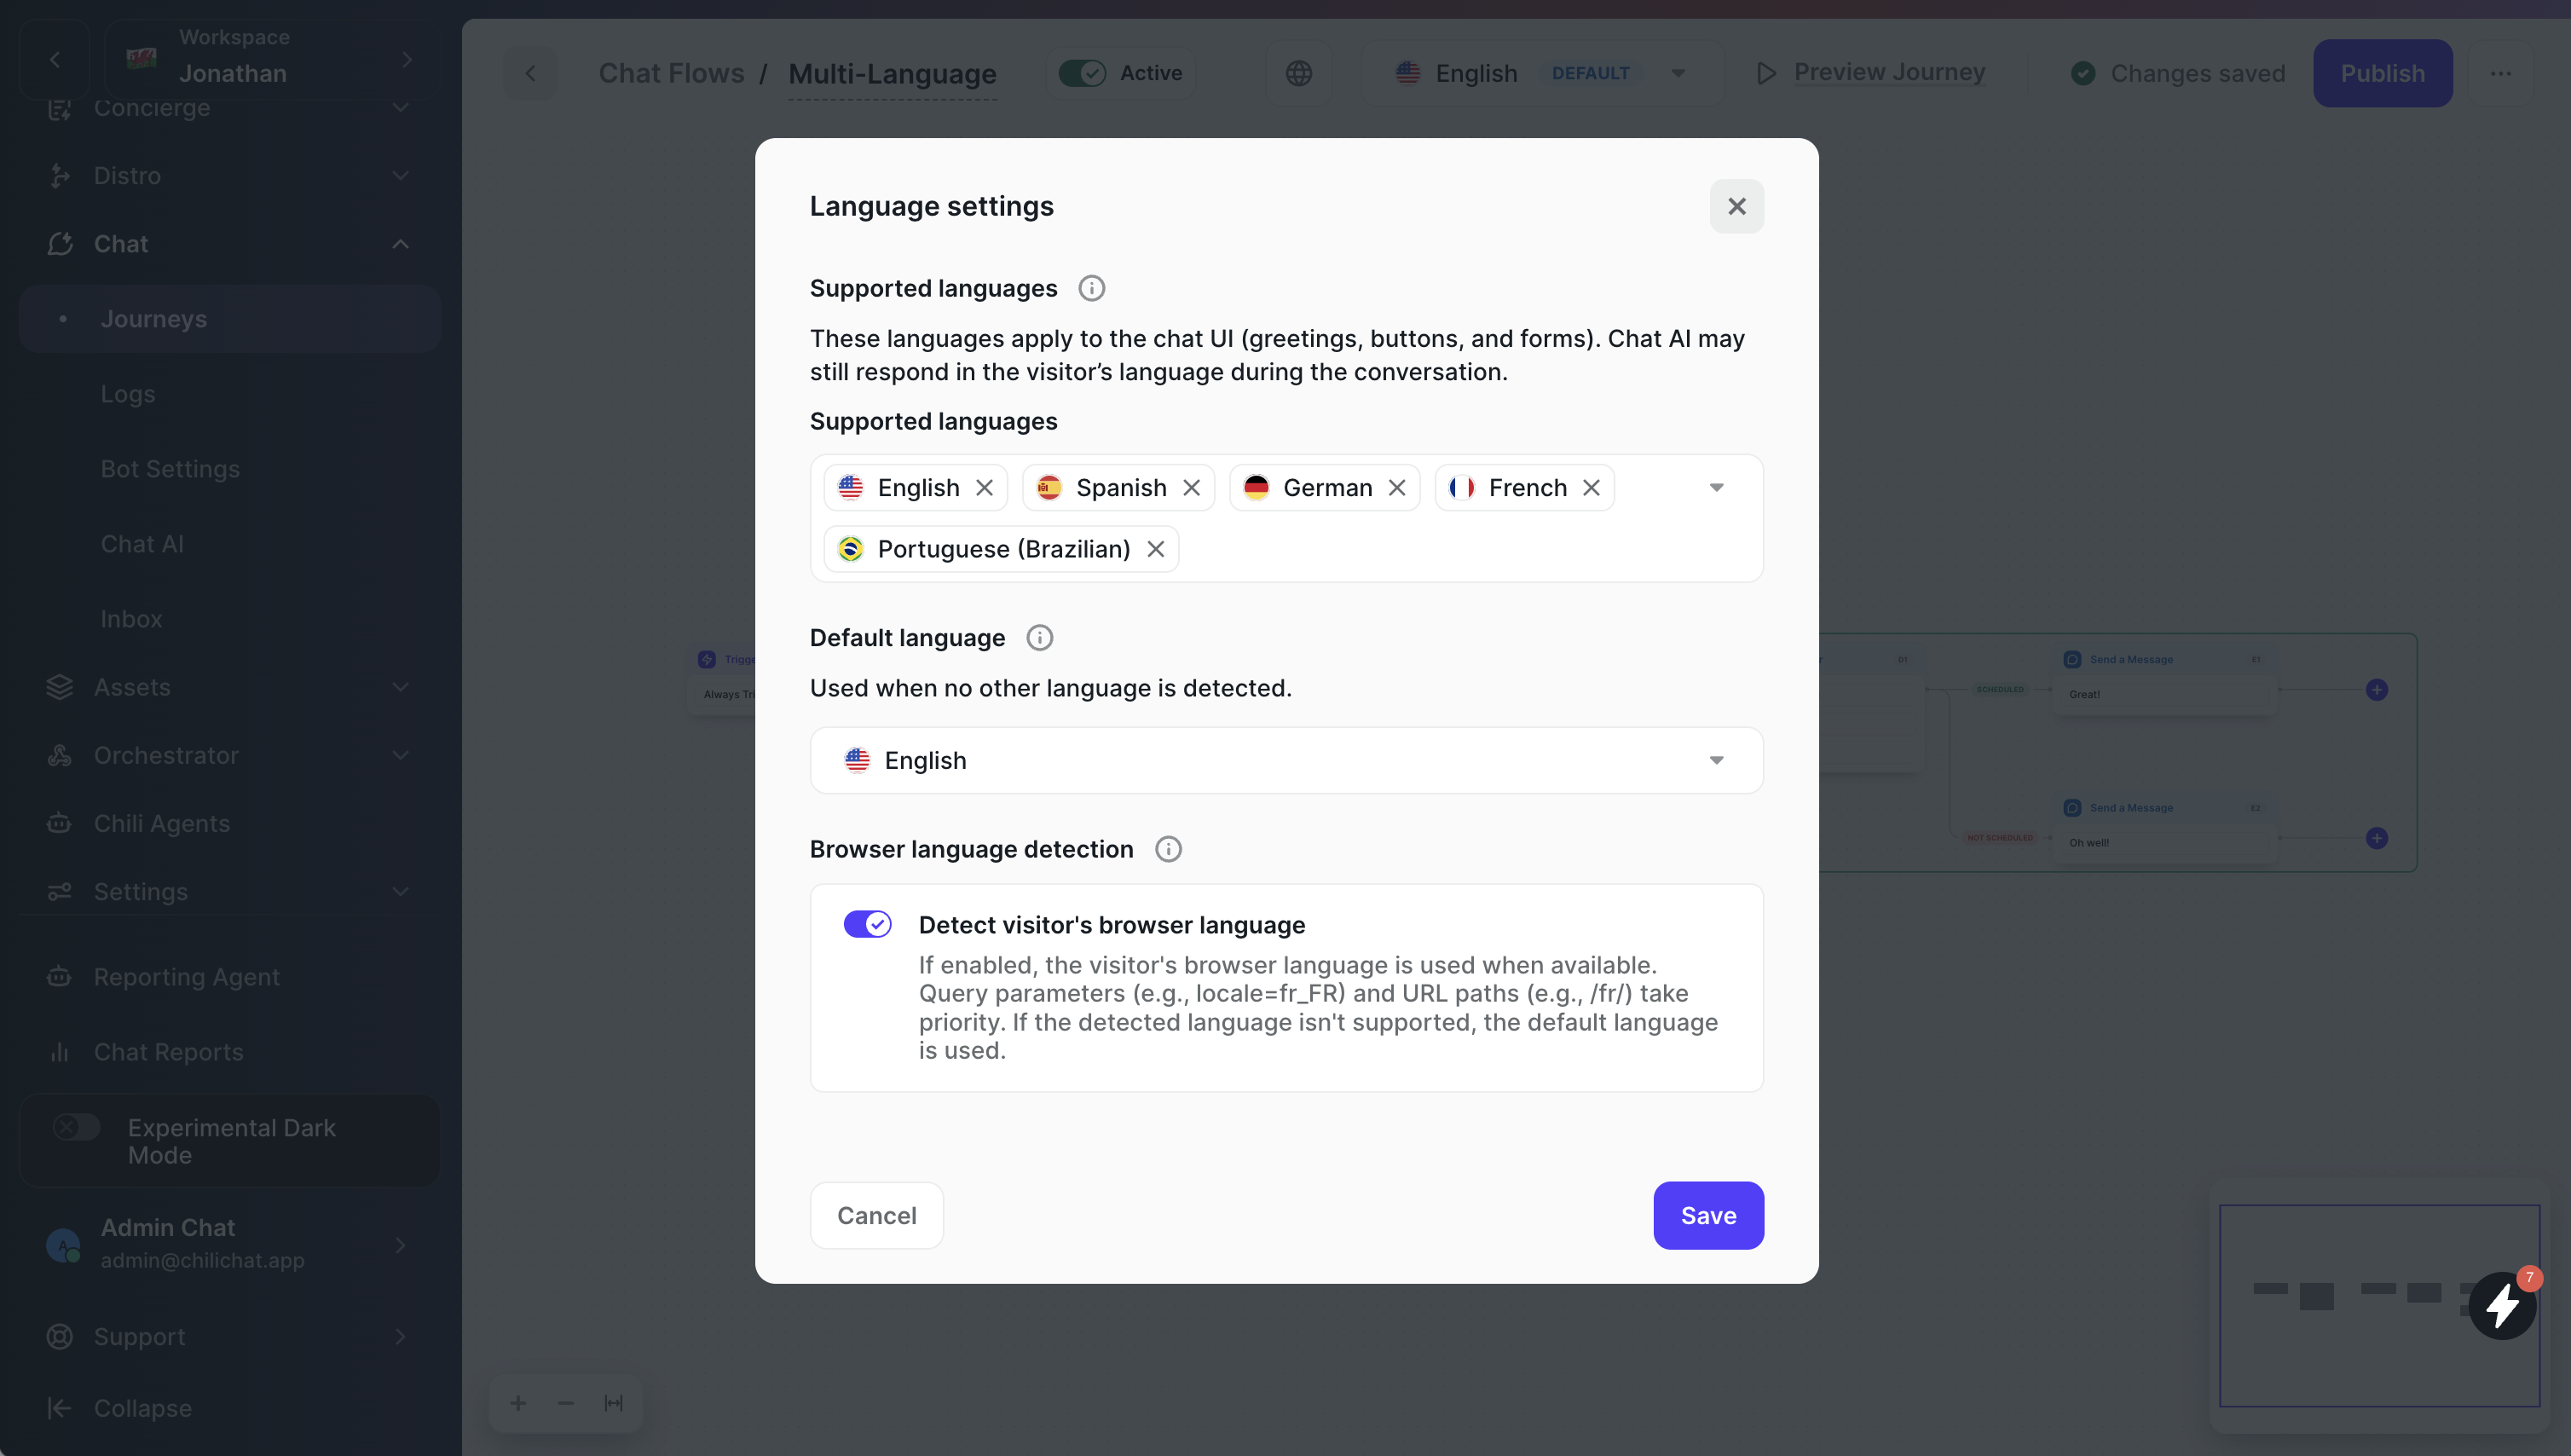Open the Chat Reports icon
Viewport: 2571px width, 1456px height.
pyautogui.click(x=60, y=1051)
